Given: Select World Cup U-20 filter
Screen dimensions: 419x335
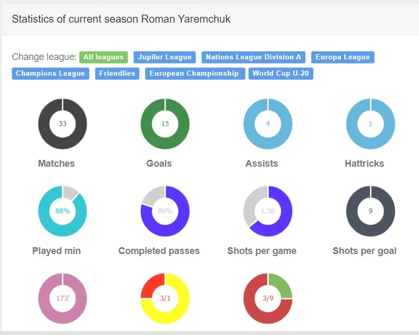Looking at the screenshot, I should click(x=280, y=74).
